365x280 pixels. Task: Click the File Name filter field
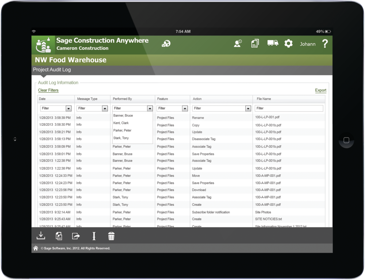tap(289, 109)
